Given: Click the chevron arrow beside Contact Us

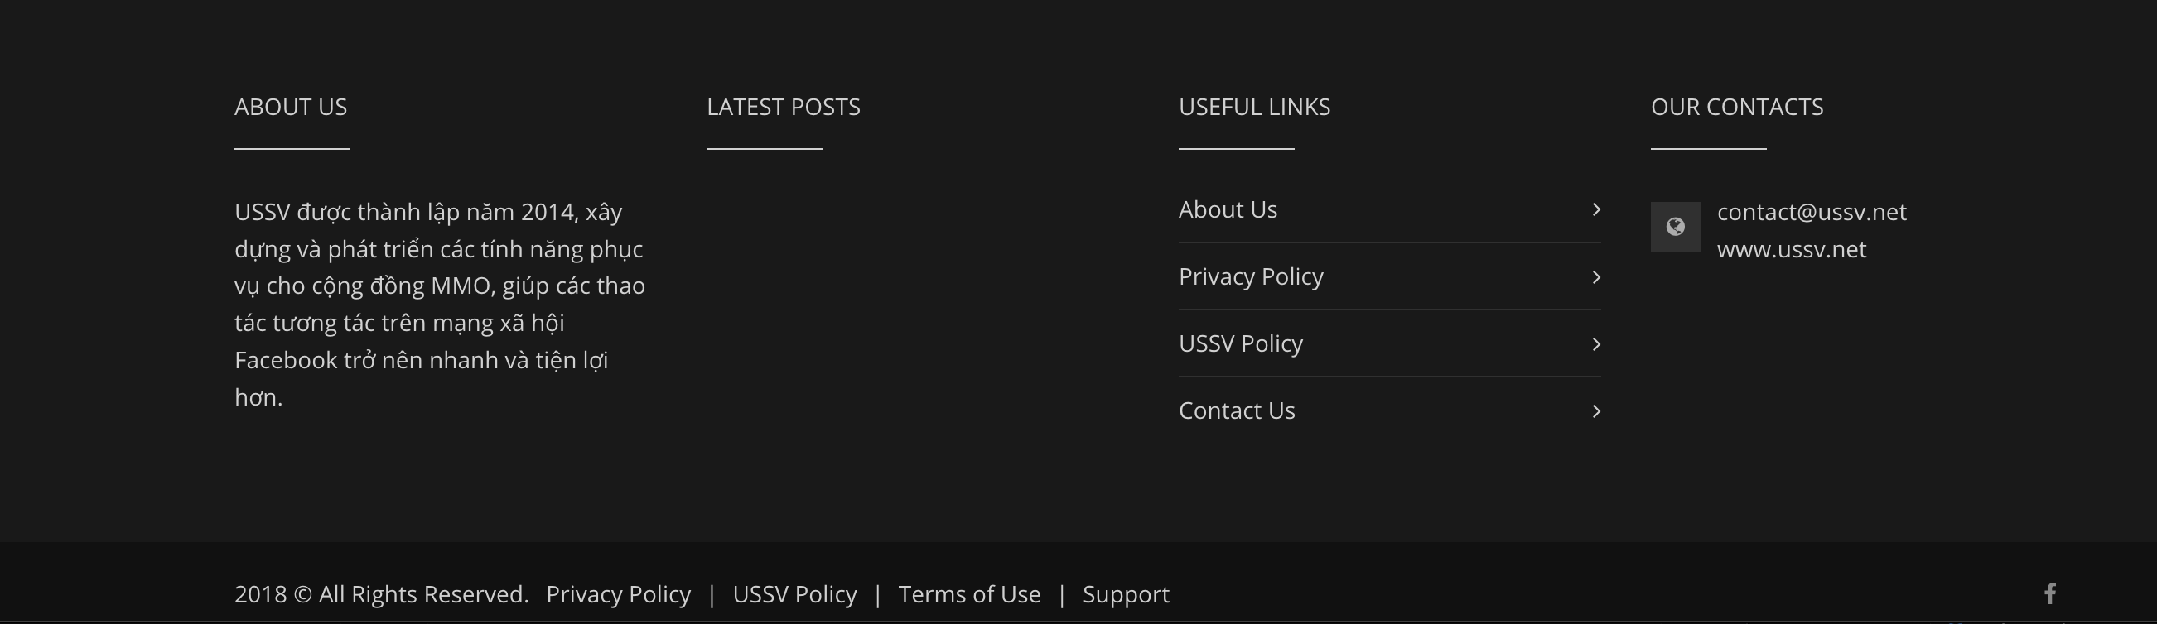Looking at the screenshot, I should pos(1596,410).
